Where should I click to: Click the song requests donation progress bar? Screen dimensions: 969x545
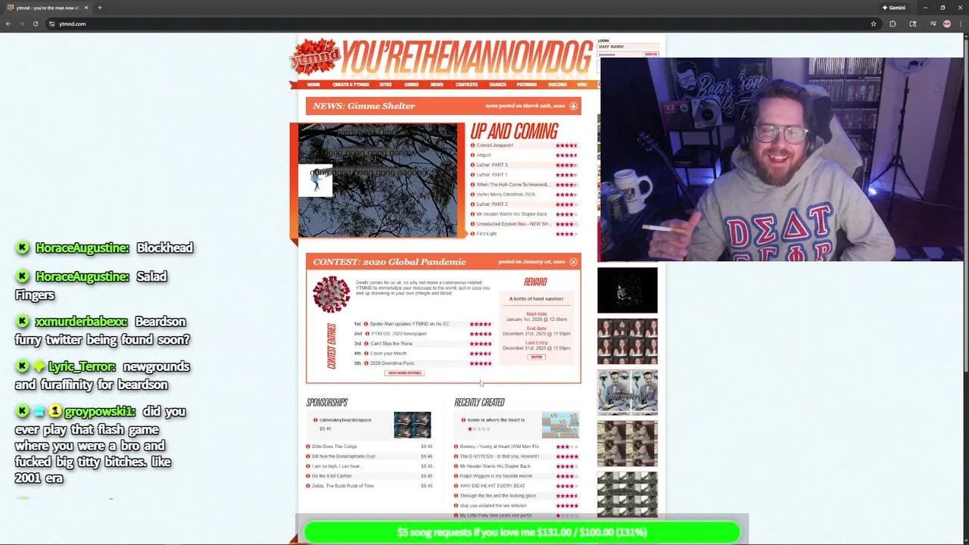coord(522,532)
